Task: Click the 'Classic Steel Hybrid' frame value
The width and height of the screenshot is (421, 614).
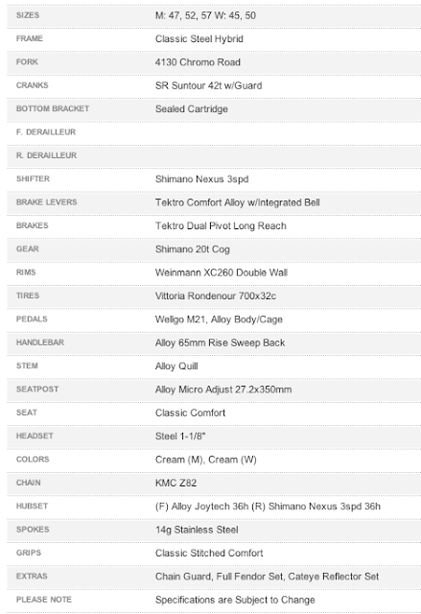Action: (x=199, y=38)
